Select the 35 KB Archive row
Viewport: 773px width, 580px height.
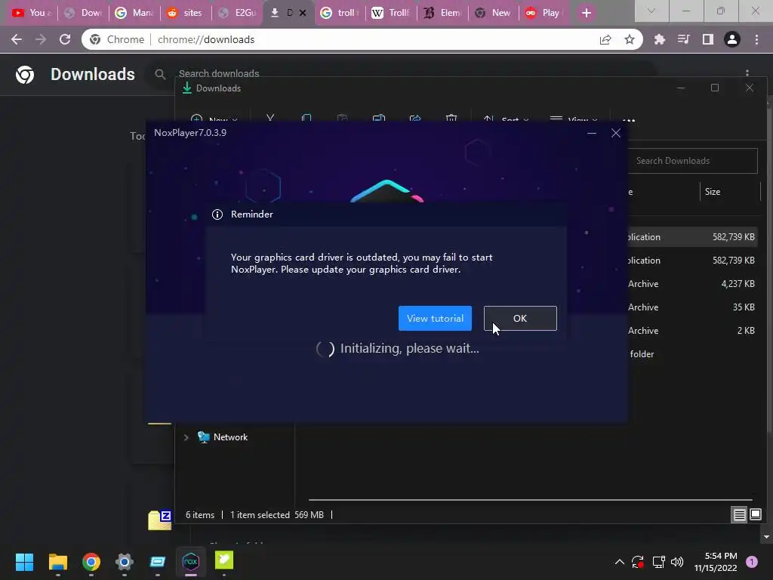(691, 307)
